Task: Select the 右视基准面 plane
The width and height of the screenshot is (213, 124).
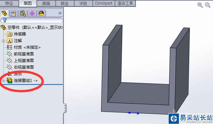Action: 24,67
